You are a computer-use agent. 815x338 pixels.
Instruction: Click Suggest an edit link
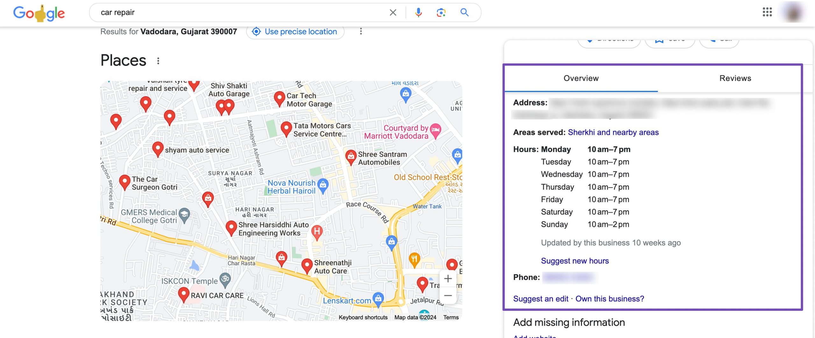pos(541,299)
